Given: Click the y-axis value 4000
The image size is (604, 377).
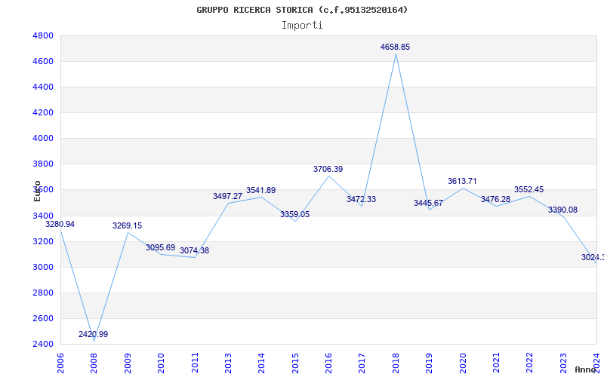Looking at the screenshot, I should (42, 139).
